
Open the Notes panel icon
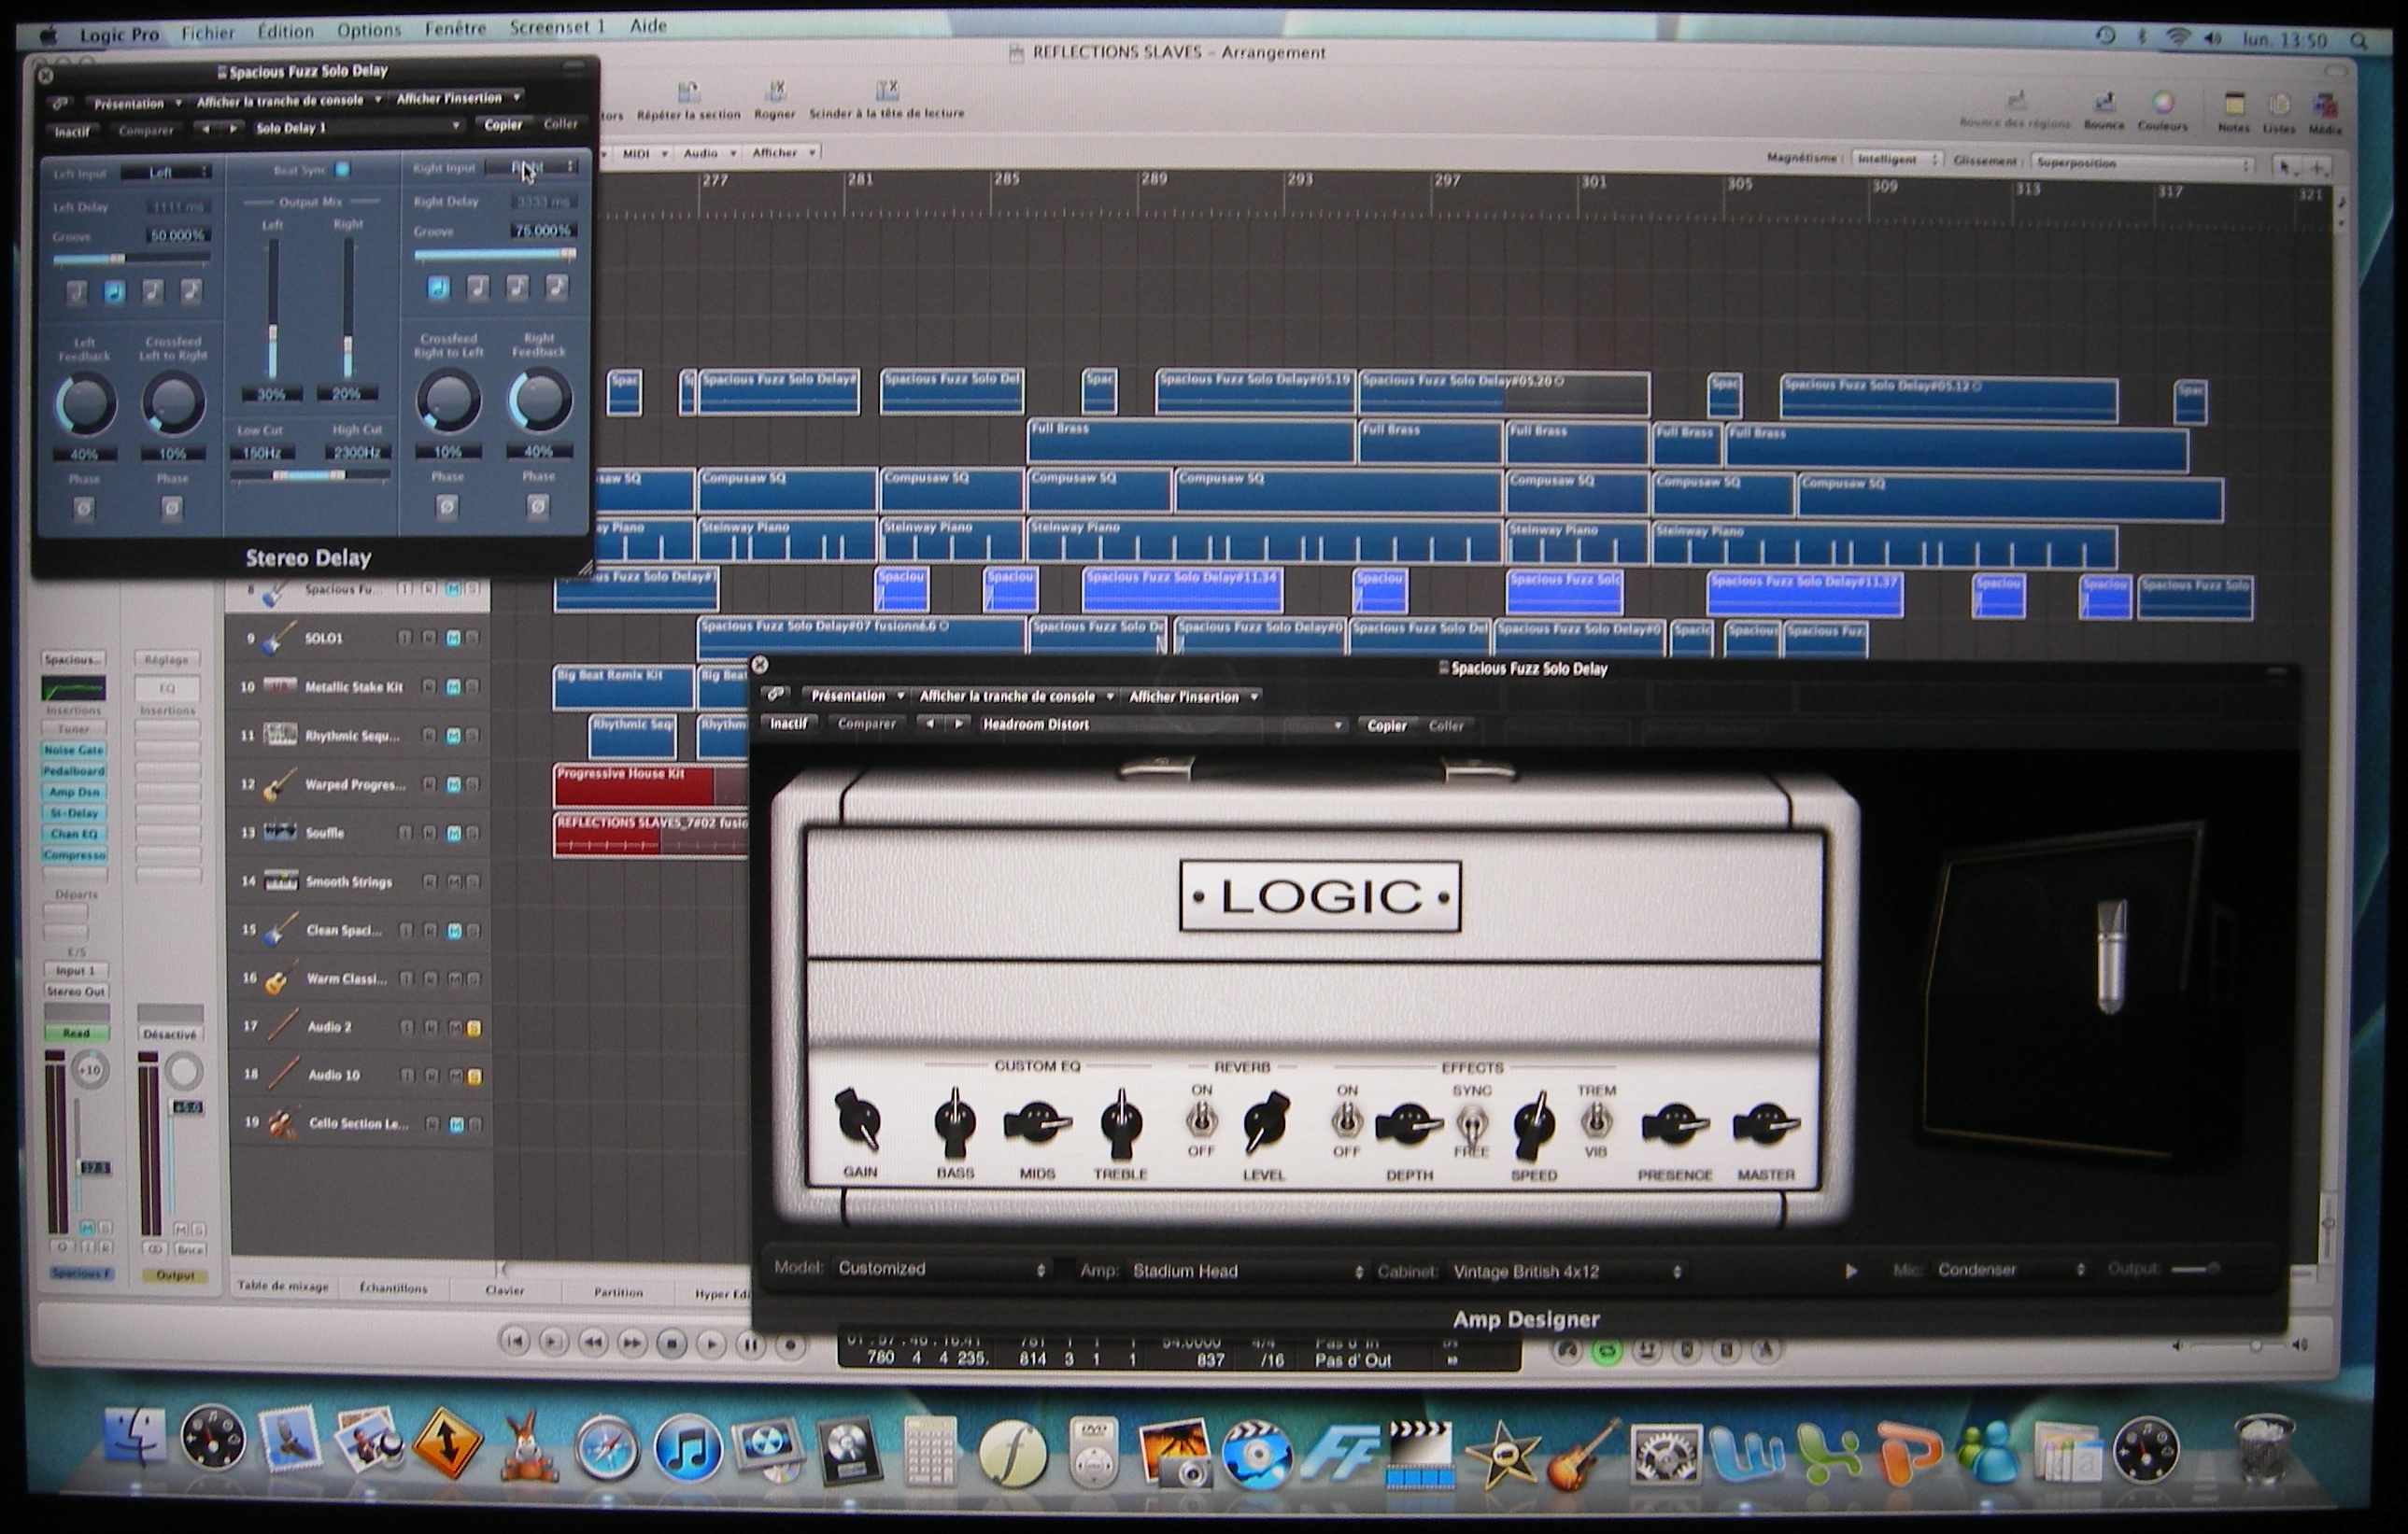(x=2233, y=106)
